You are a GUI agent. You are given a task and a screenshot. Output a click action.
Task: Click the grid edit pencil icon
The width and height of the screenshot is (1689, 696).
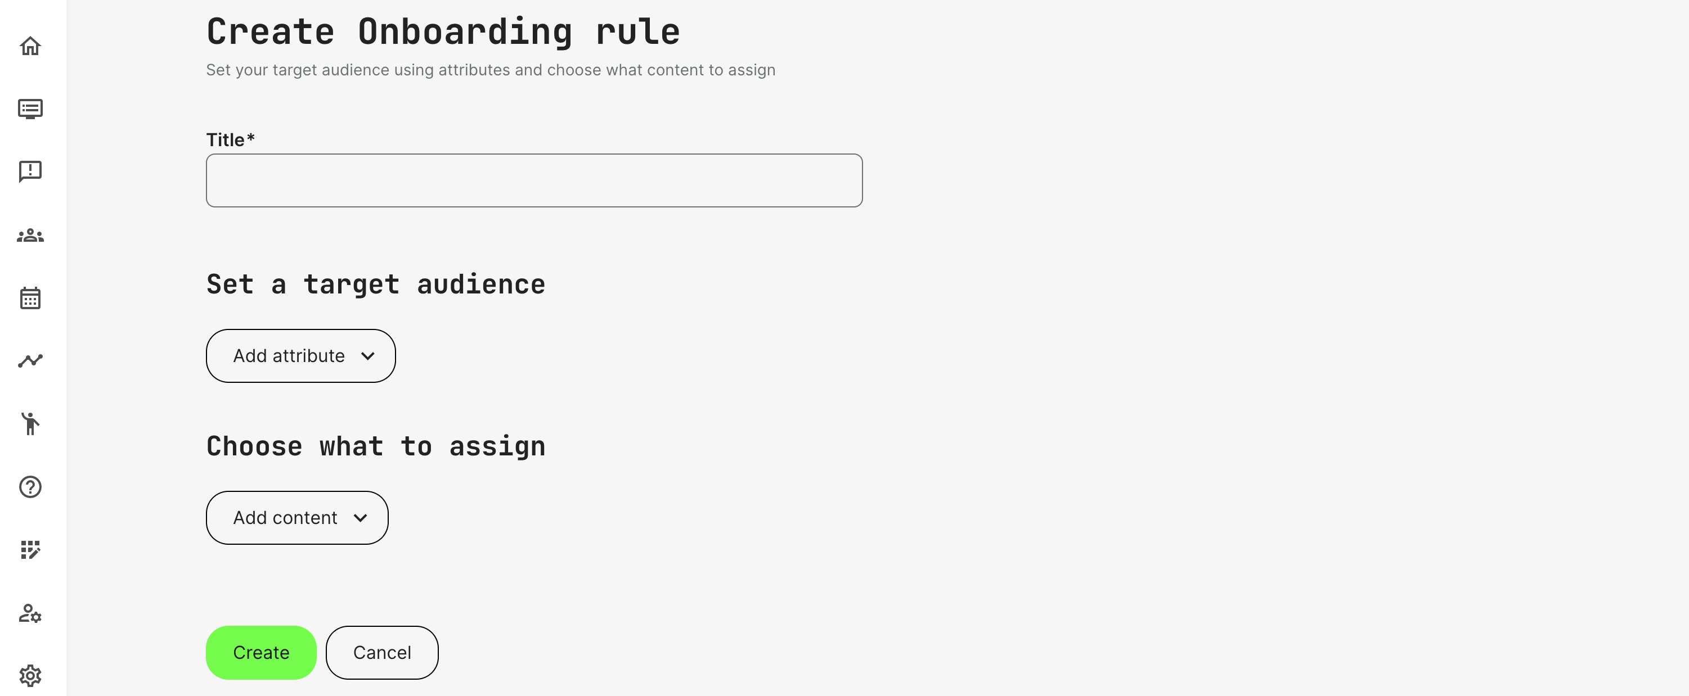(30, 550)
